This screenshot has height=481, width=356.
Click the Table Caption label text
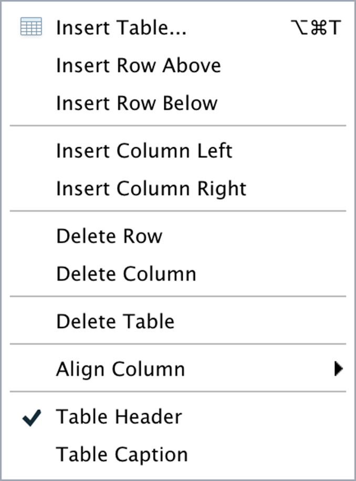tap(122, 455)
